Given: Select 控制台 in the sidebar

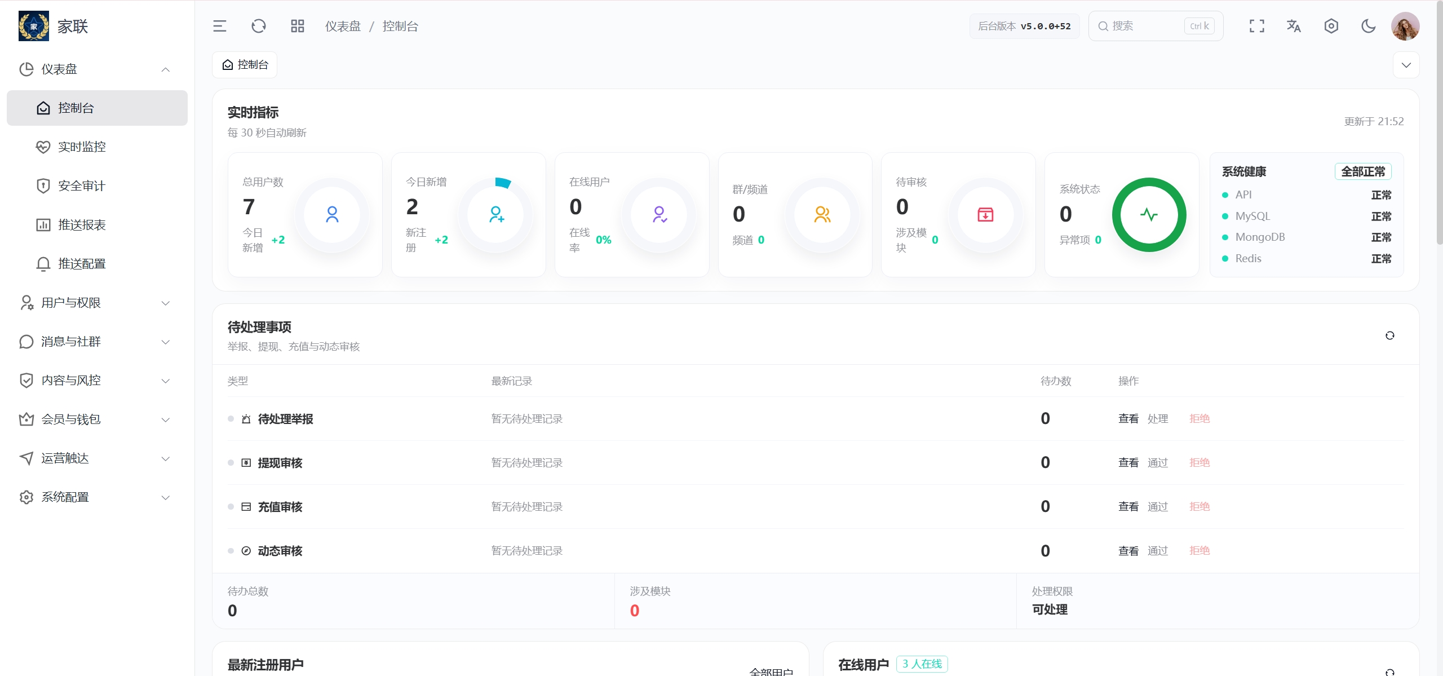Looking at the screenshot, I should click(97, 108).
